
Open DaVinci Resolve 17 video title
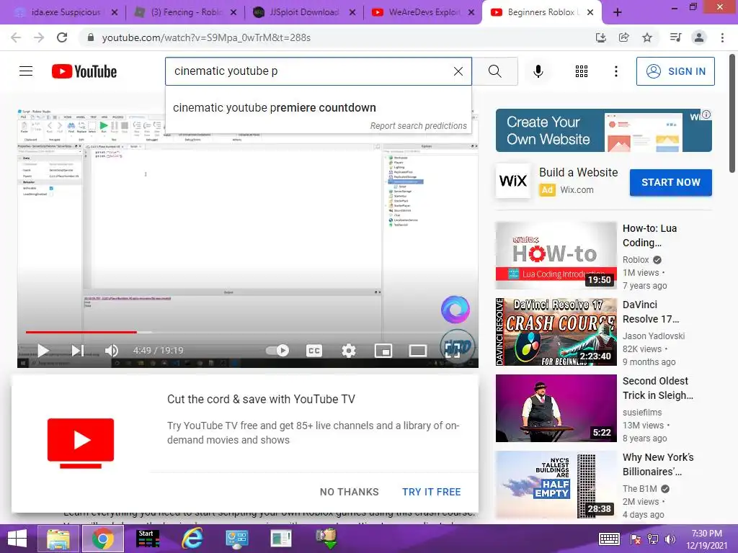point(651,312)
